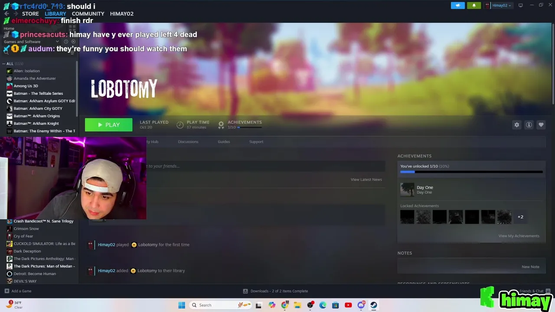Click Among Us 3D game icon
This screenshot has width=555, height=312.
10,86
